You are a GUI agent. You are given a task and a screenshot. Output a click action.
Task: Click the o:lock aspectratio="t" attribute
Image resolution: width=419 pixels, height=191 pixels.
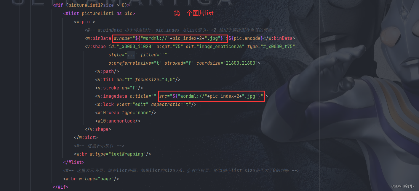point(171,105)
